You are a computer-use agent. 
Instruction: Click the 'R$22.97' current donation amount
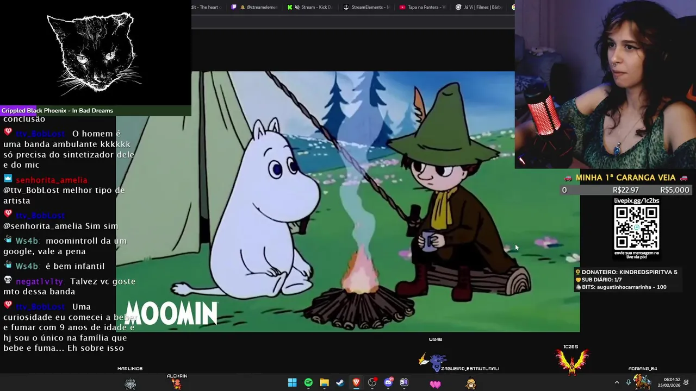(x=626, y=190)
